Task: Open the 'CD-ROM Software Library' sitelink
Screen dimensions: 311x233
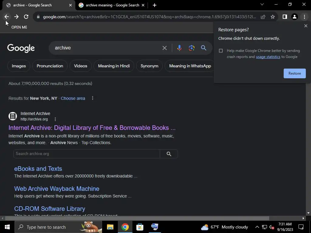Action: (x=50, y=209)
